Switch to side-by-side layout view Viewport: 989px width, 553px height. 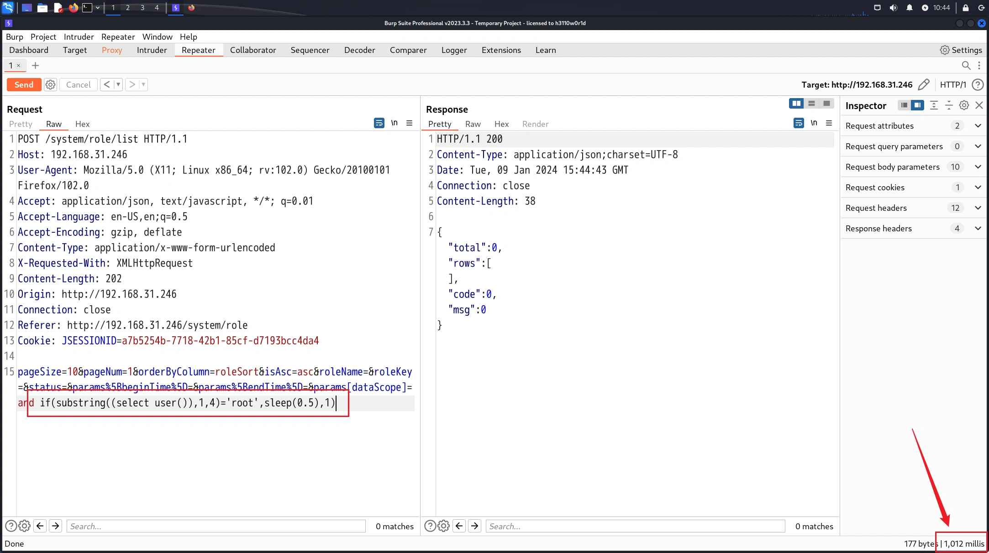(796, 104)
